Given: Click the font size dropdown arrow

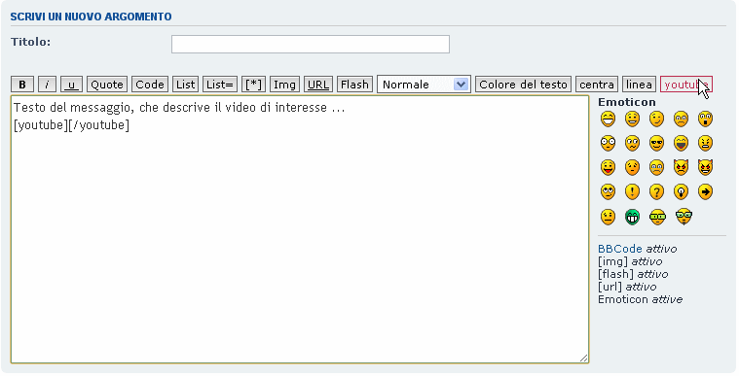Looking at the screenshot, I should pyautogui.click(x=461, y=85).
